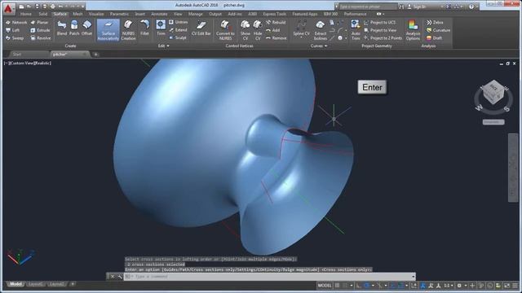The image size is (522, 293).
Task: Click Zebra analysis
Action: coord(435,22)
